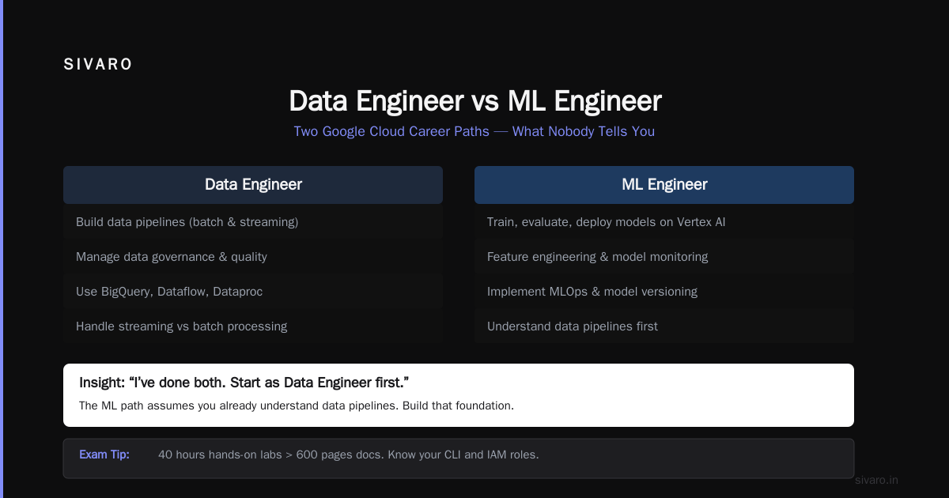This screenshot has width=949, height=498.
Task: Click the Build data pipelines row
Action: (x=253, y=222)
